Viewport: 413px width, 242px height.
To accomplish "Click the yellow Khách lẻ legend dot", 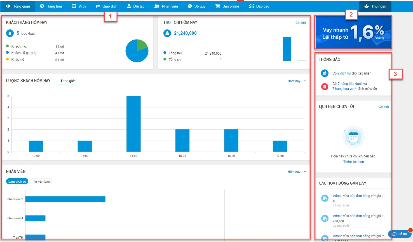I will (x=8, y=59).
